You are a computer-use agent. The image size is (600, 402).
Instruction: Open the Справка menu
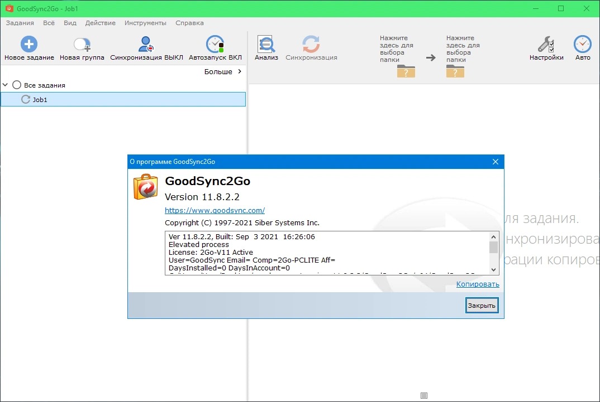click(x=189, y=23)
